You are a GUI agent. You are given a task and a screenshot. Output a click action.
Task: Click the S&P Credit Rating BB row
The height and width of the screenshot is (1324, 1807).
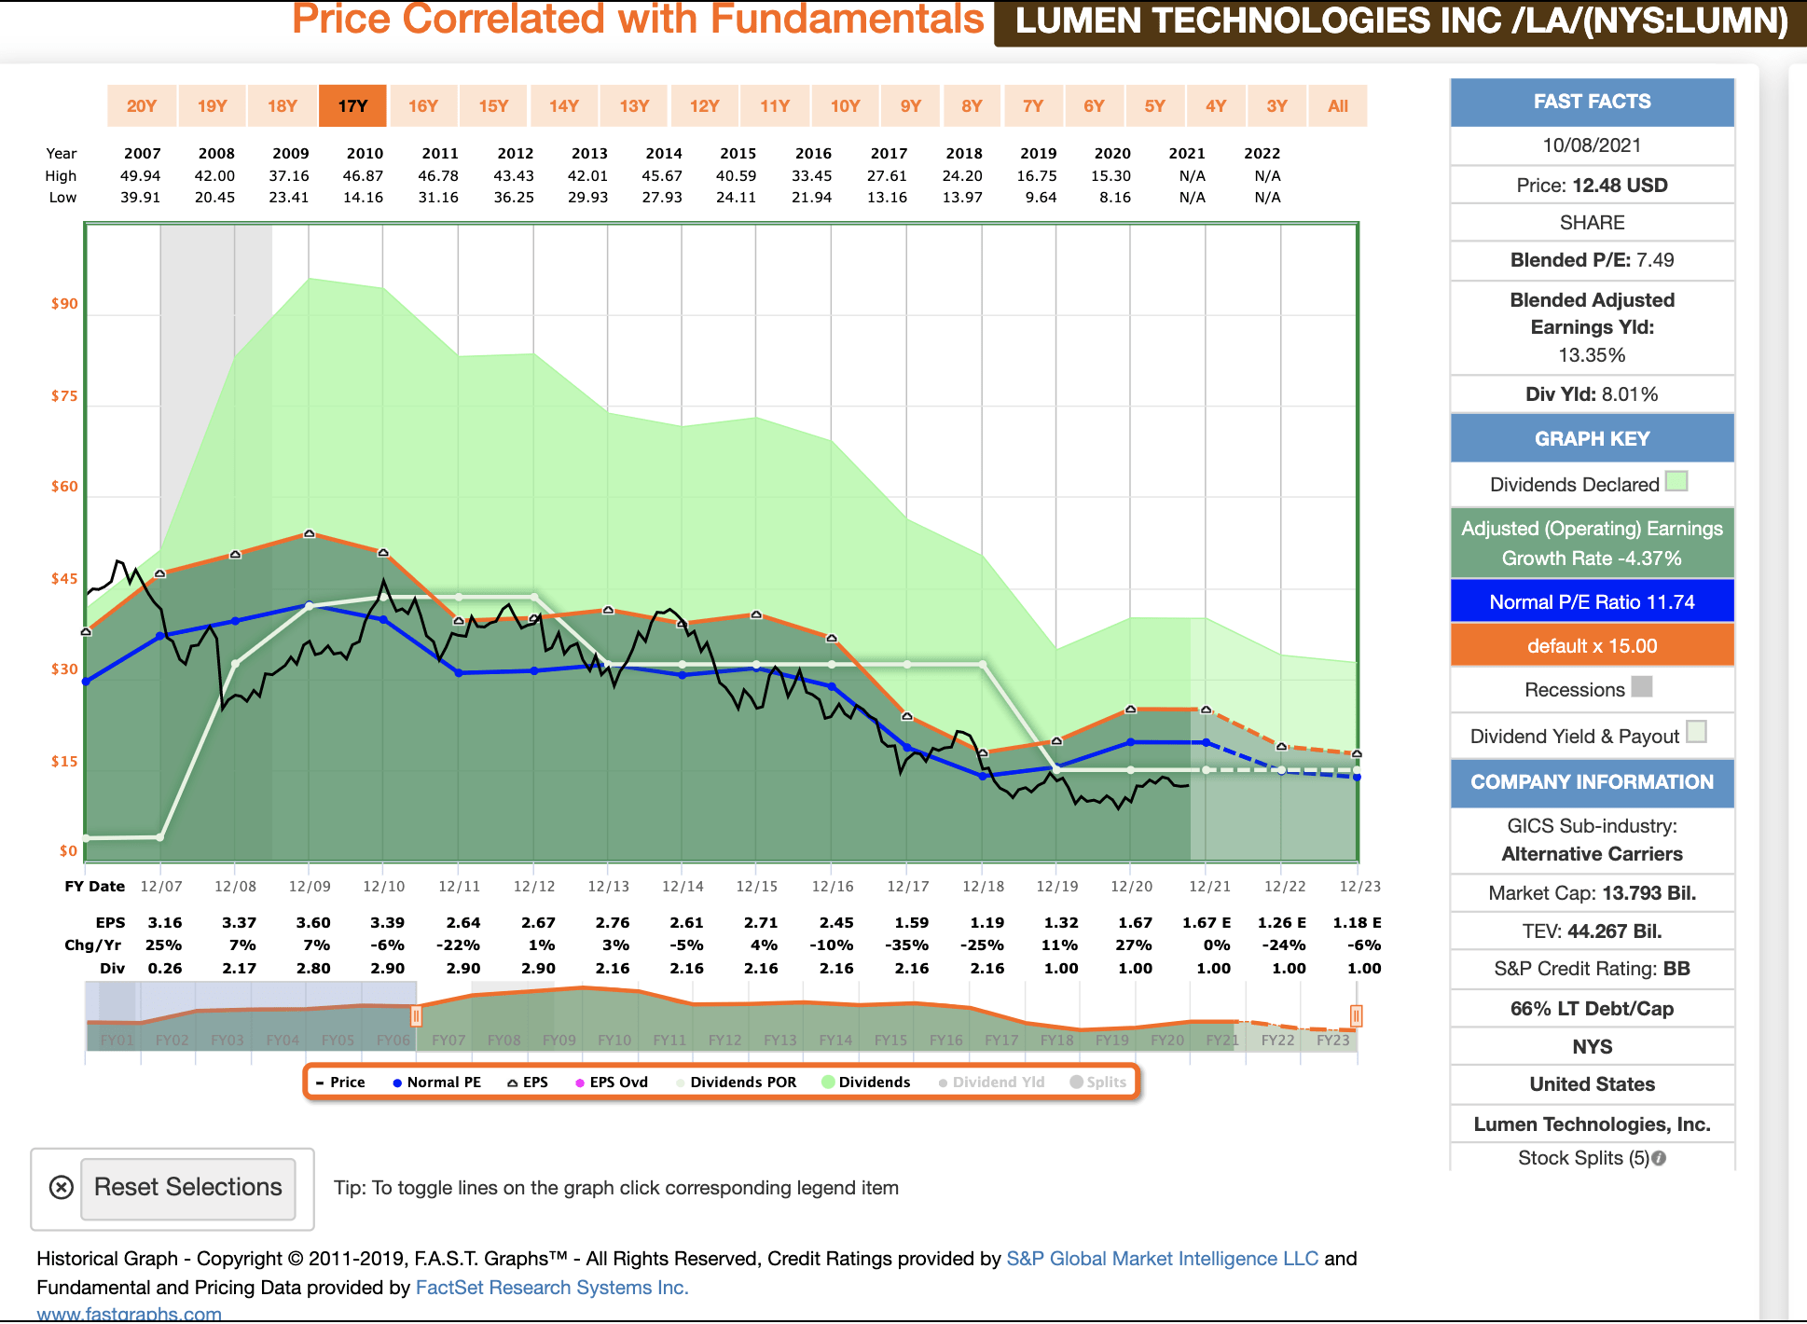click(1593, 969)
